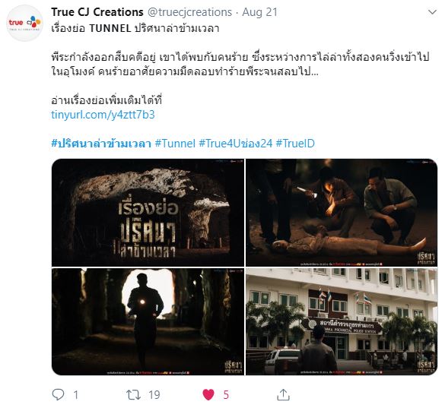Open the share upload icon

[283, 394]
